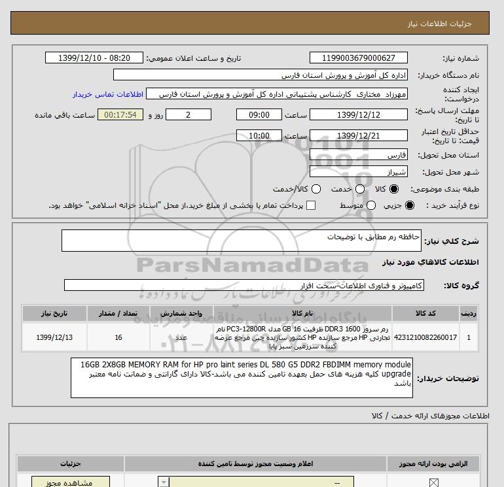Select the کالا/خدمت radio button
Screen dimensions: 504x487
click(316, 189)
